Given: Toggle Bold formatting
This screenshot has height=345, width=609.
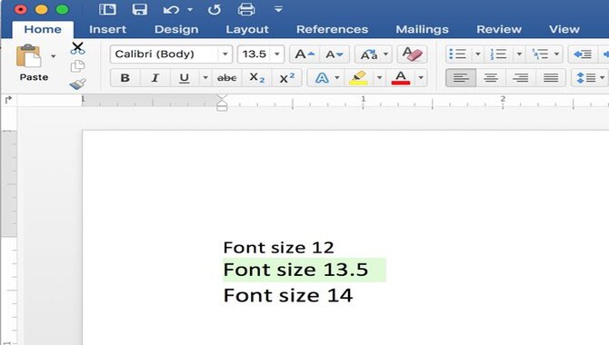Looking at the screenshot, I should (125, 78).
